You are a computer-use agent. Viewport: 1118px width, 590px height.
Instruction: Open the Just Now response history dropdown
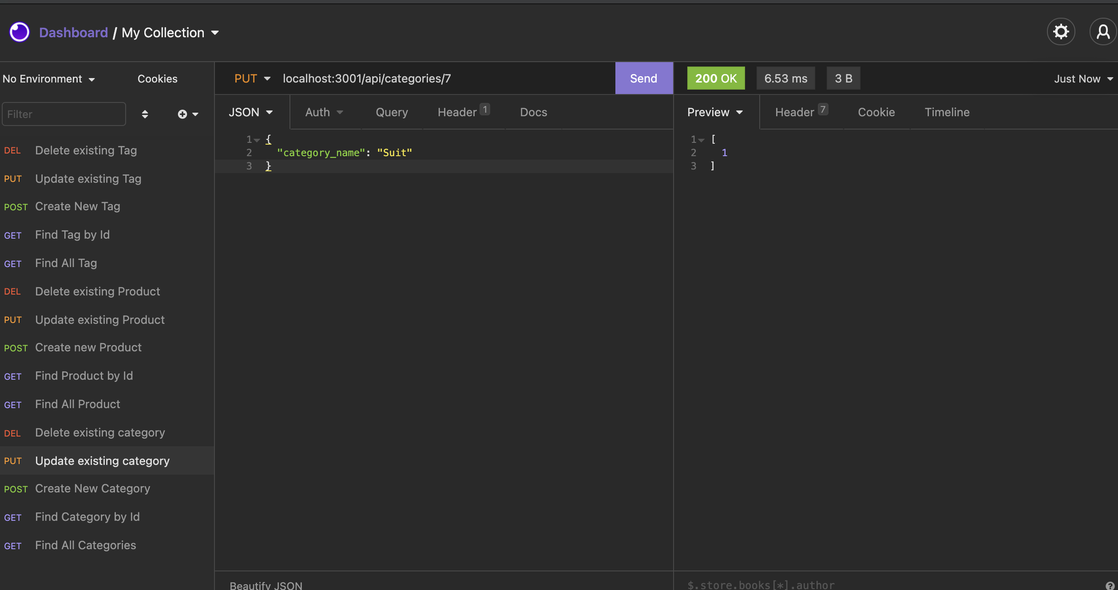[1082, 79]
